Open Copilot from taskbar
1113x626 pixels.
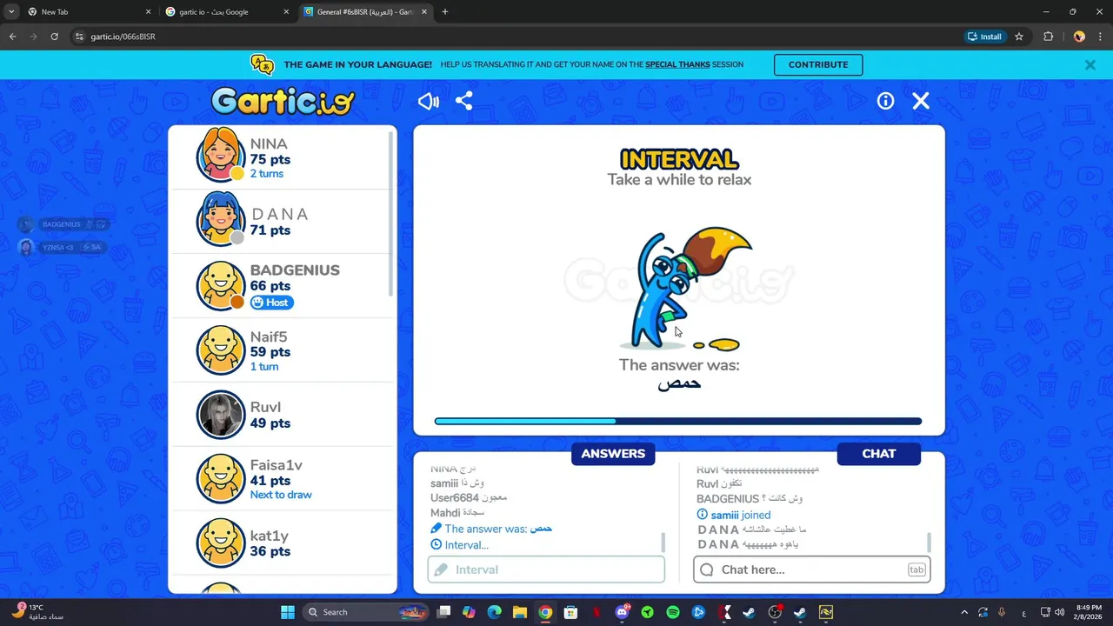tap(469, 612)
